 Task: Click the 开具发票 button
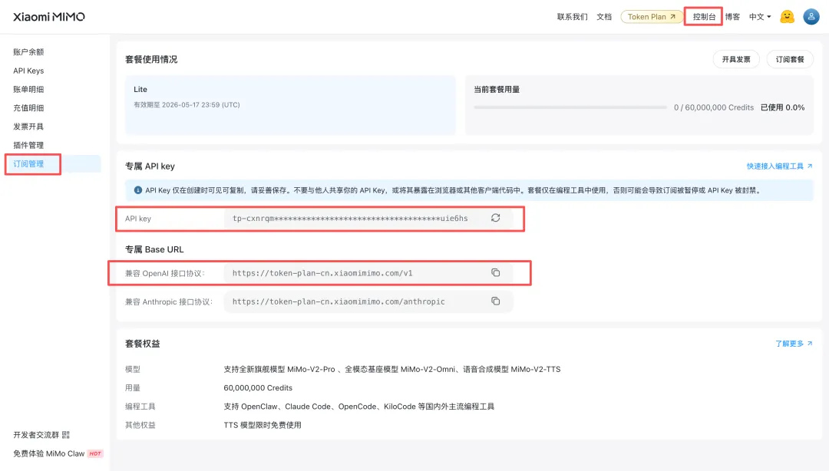click(736, 59)
